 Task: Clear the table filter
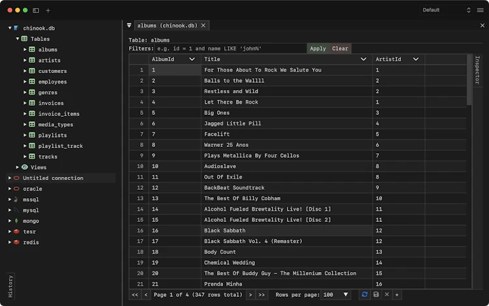pyautogui.click(x=340, y=49)
